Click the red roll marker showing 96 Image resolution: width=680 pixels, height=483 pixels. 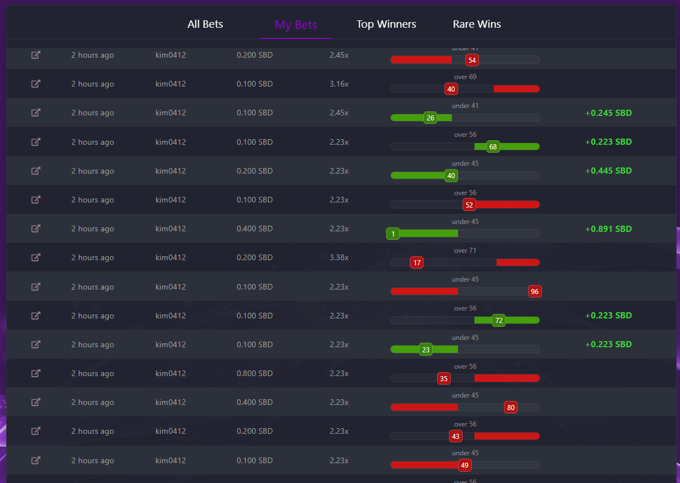tap(534, 292)
